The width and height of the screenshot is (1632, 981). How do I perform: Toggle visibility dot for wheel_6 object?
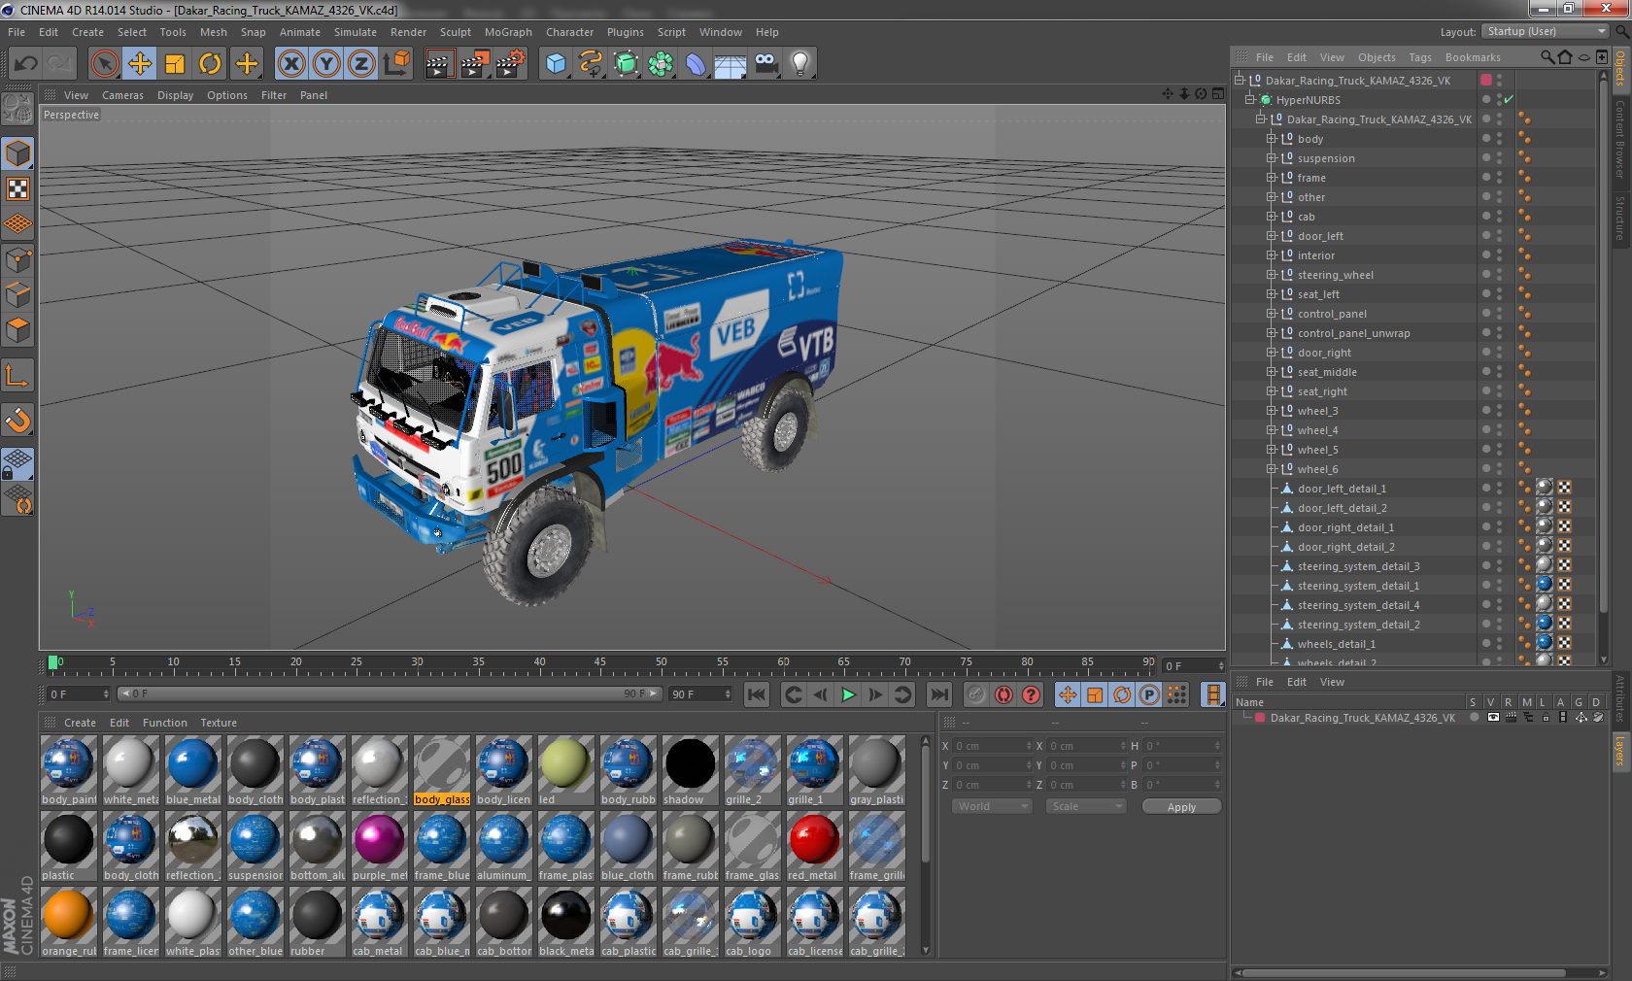[x=1485, y=468]
